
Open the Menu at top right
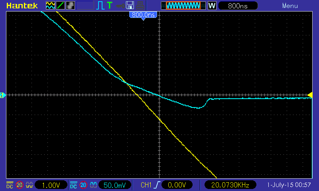point(290,6)
